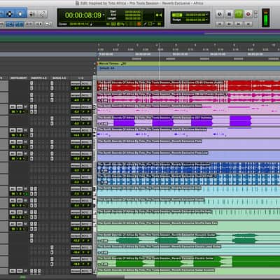Screen dimensions: 280x280
Task: Click the Start selection time field
Action: click(133, 12)
